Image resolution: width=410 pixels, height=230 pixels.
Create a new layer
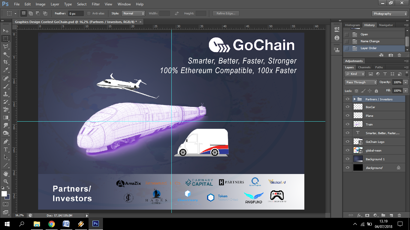391,215
